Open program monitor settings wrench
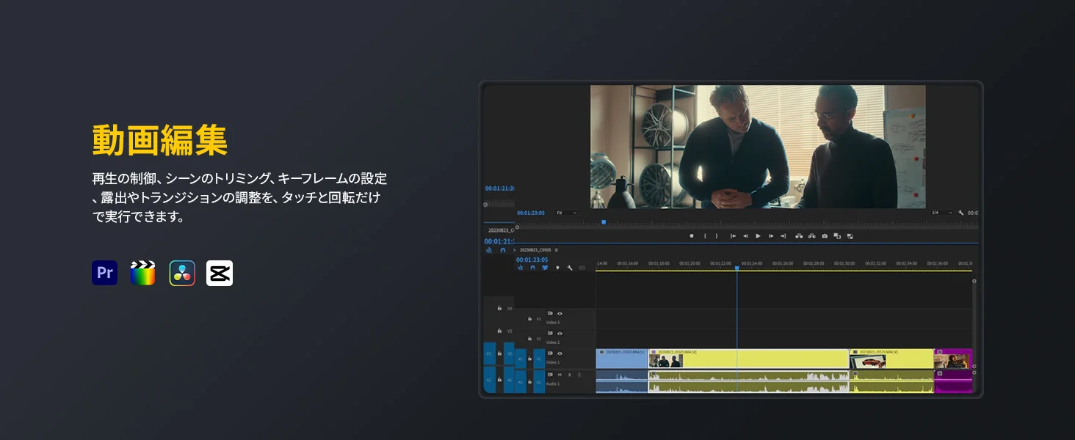The height and width of the screenshot is (440, 1075). click(x=961, y=213)
